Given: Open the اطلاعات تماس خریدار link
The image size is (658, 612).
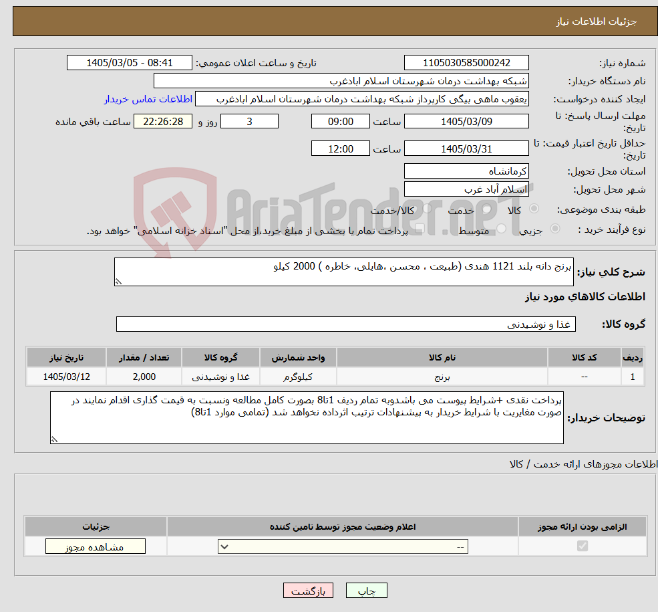Looking at the screenshot, I should coord(148,99).
